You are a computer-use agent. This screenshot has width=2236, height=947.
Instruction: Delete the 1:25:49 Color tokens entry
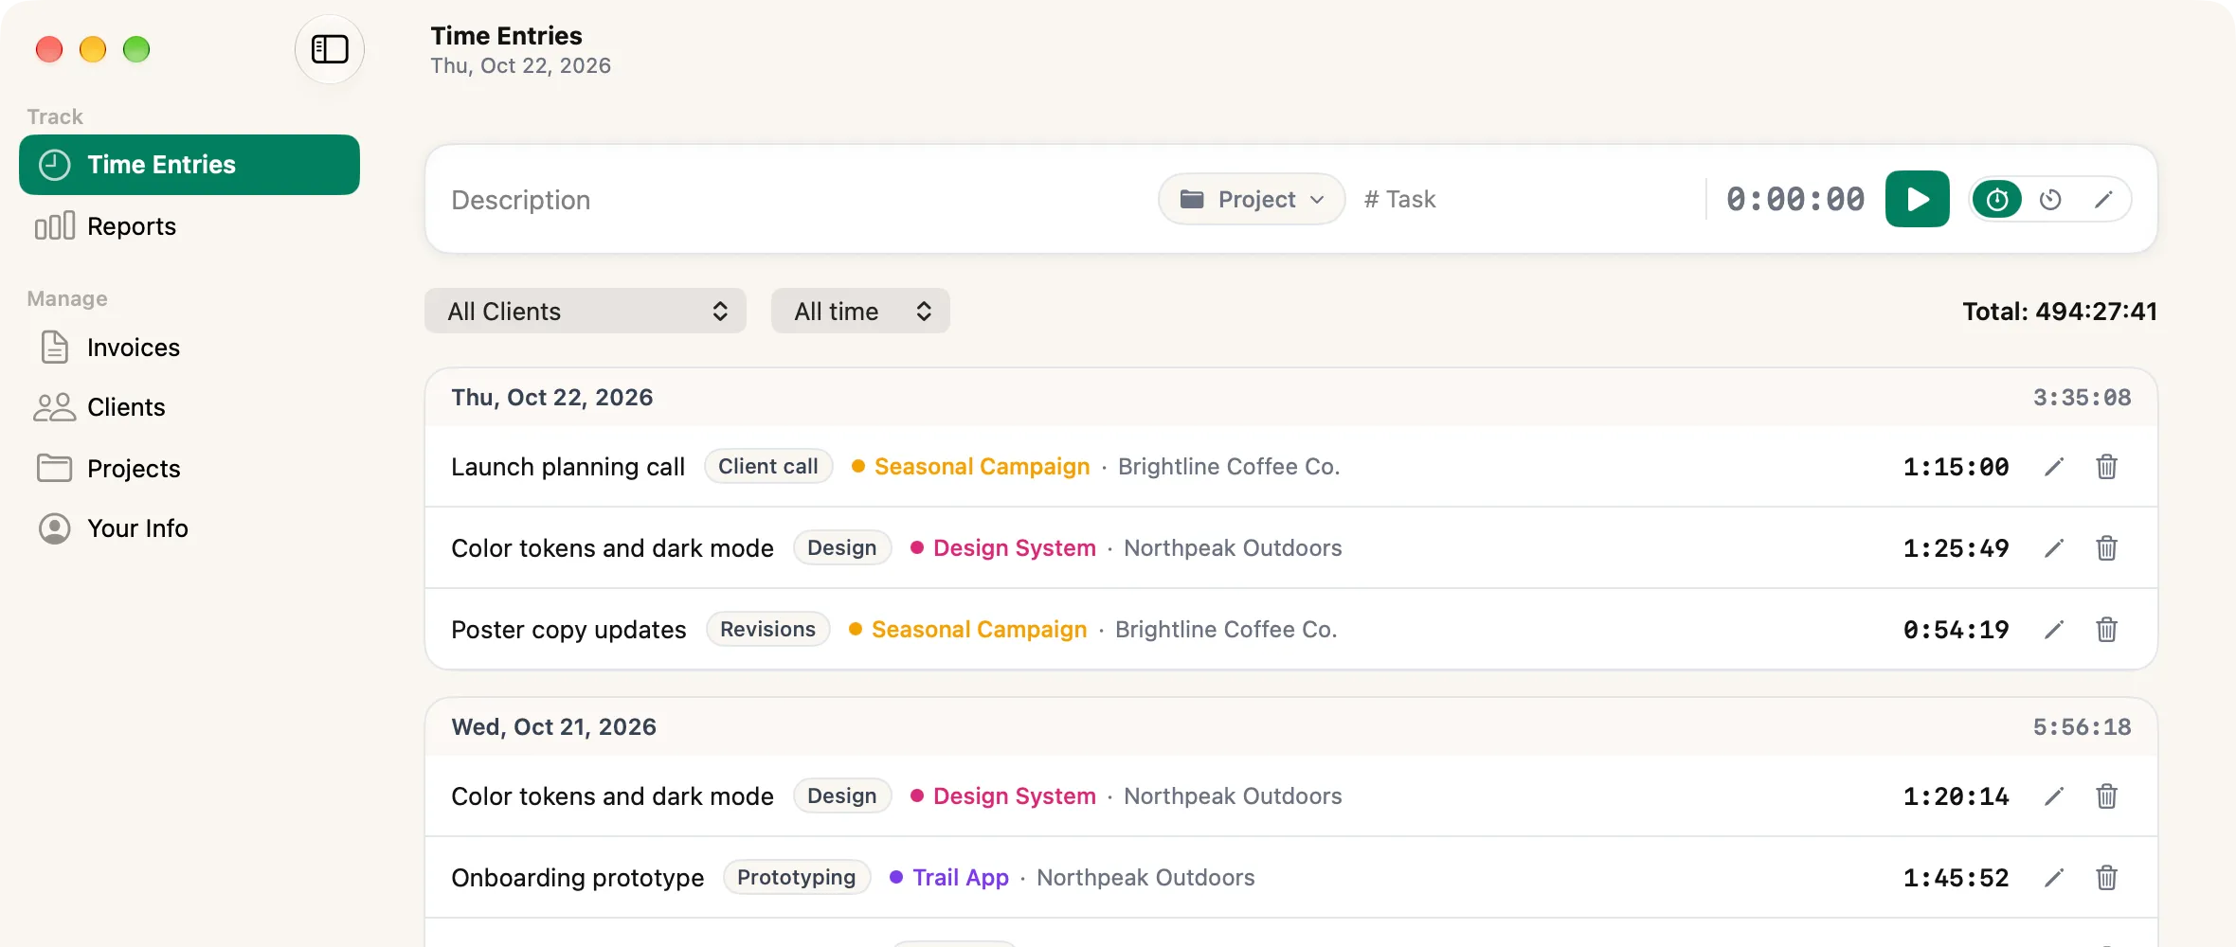tap(2107, 548)
